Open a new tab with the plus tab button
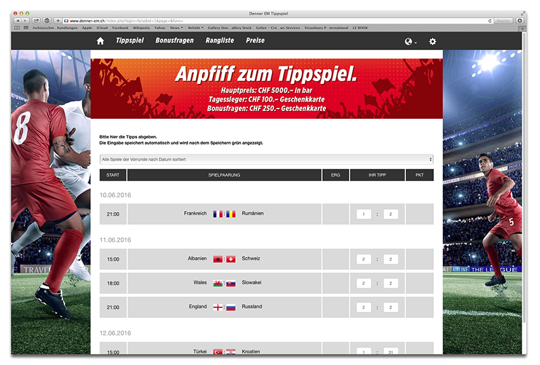 click(x=522, y=28)
